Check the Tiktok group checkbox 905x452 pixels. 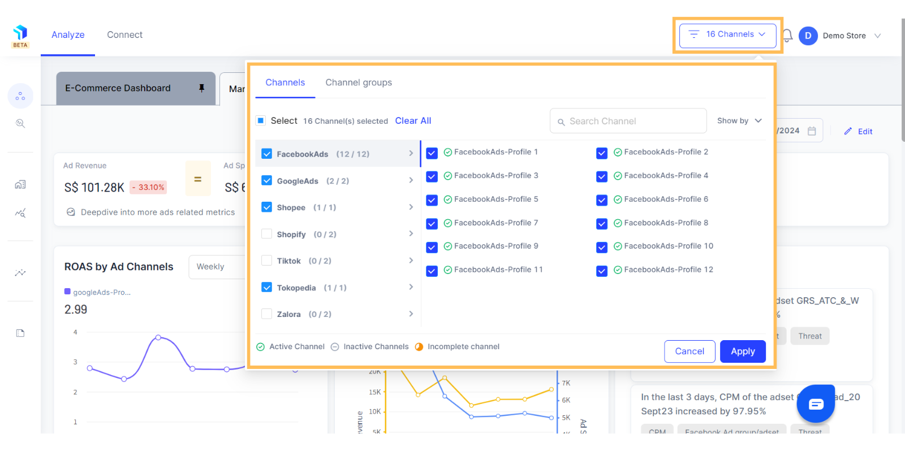(x=267, y=260)
